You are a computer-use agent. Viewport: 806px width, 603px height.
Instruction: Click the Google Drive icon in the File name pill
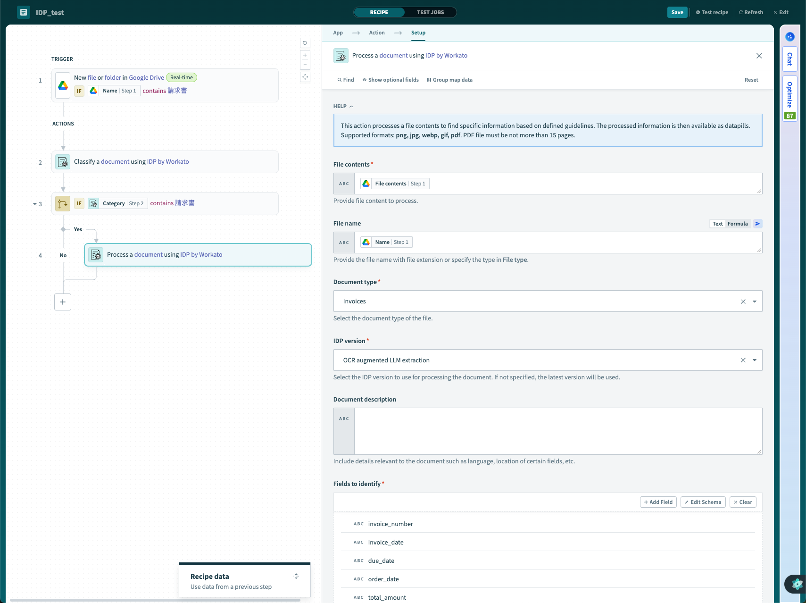[x=366, y=242]
